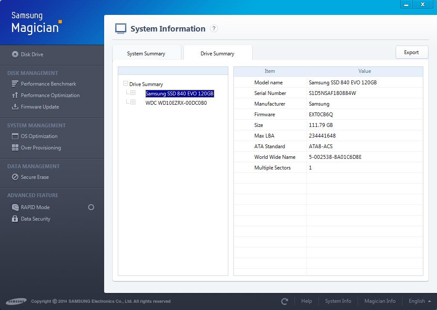Viewport: 437px width, 310px height.
Task: Go to Performance Optimization
Action: pos(50,95)
